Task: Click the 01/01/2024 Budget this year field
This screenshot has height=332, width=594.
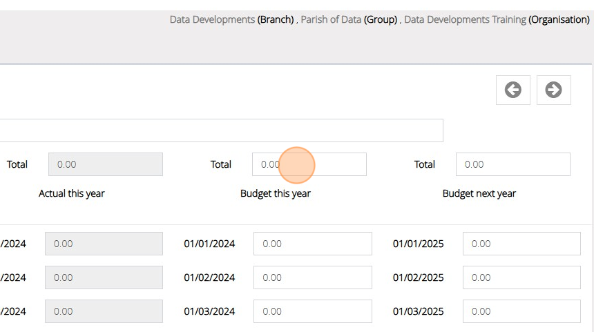Action: [312, 244]
